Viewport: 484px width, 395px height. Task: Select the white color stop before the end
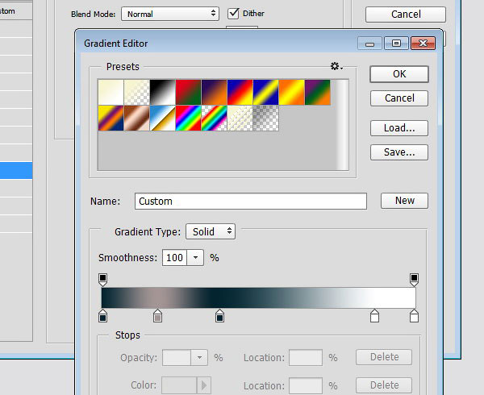(374, 316)
